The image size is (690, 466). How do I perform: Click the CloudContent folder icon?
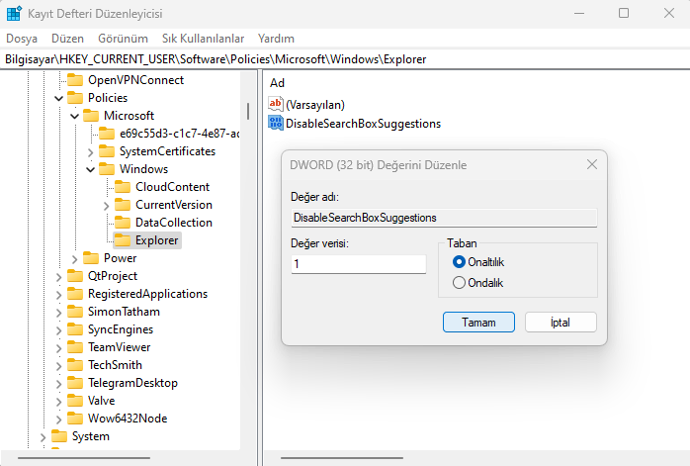click(x=123, y=187)
